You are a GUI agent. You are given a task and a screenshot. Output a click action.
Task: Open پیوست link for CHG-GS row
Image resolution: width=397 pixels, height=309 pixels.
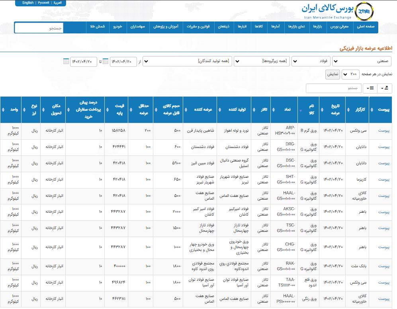[384, 247]
